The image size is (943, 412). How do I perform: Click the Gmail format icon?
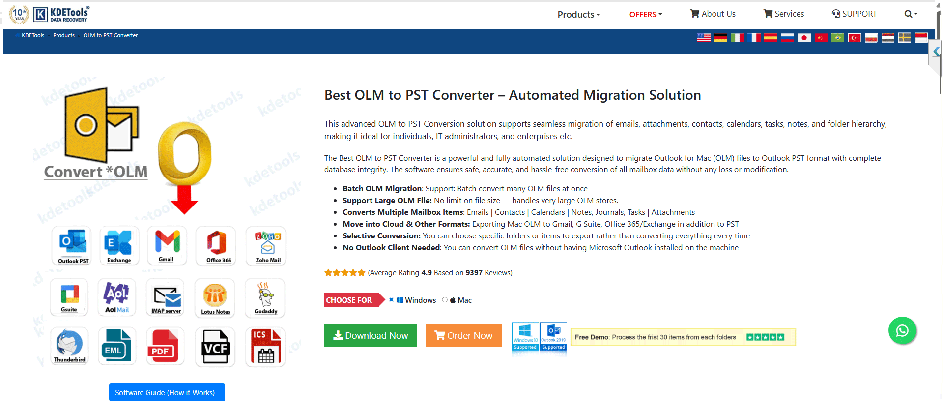167,246
